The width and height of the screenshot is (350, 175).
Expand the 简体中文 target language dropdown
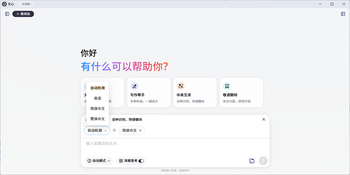(x=132, y=130)
